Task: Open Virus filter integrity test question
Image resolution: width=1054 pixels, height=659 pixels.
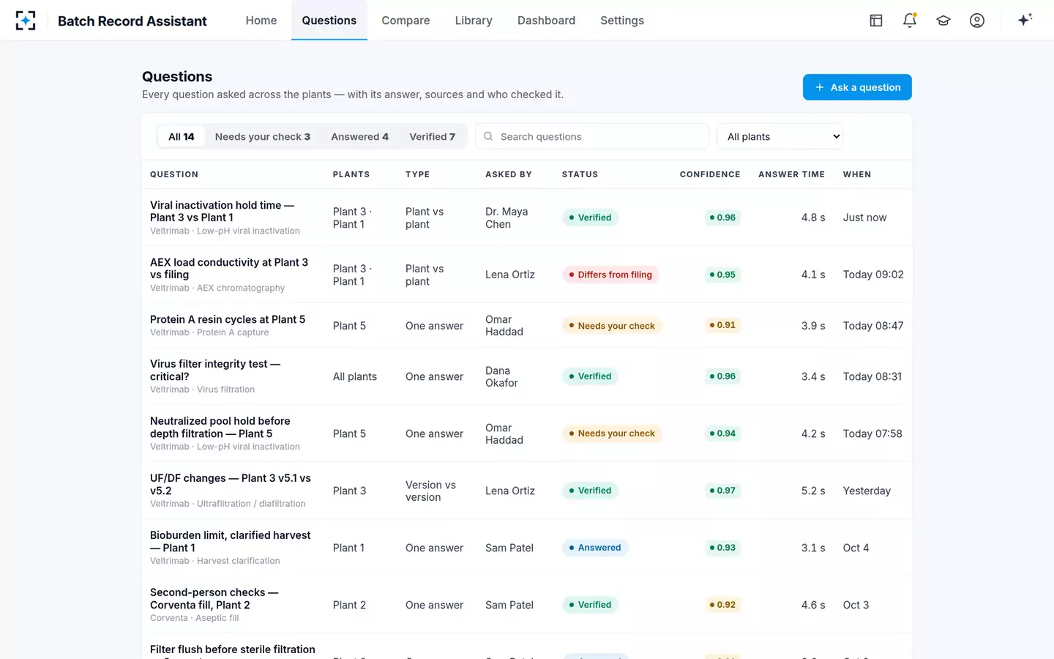Action: click(215, 370)
